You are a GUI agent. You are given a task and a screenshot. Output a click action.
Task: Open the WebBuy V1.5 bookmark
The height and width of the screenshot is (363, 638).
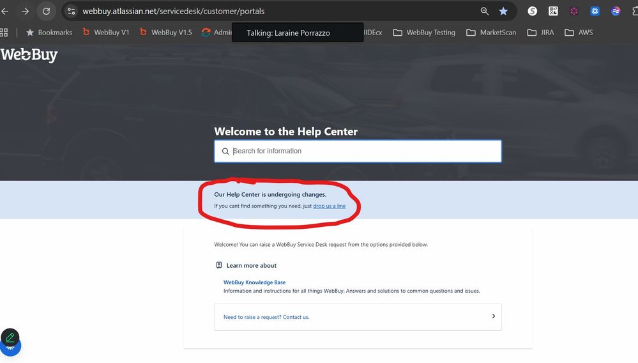pyautogui.click(x=165, y=33)
